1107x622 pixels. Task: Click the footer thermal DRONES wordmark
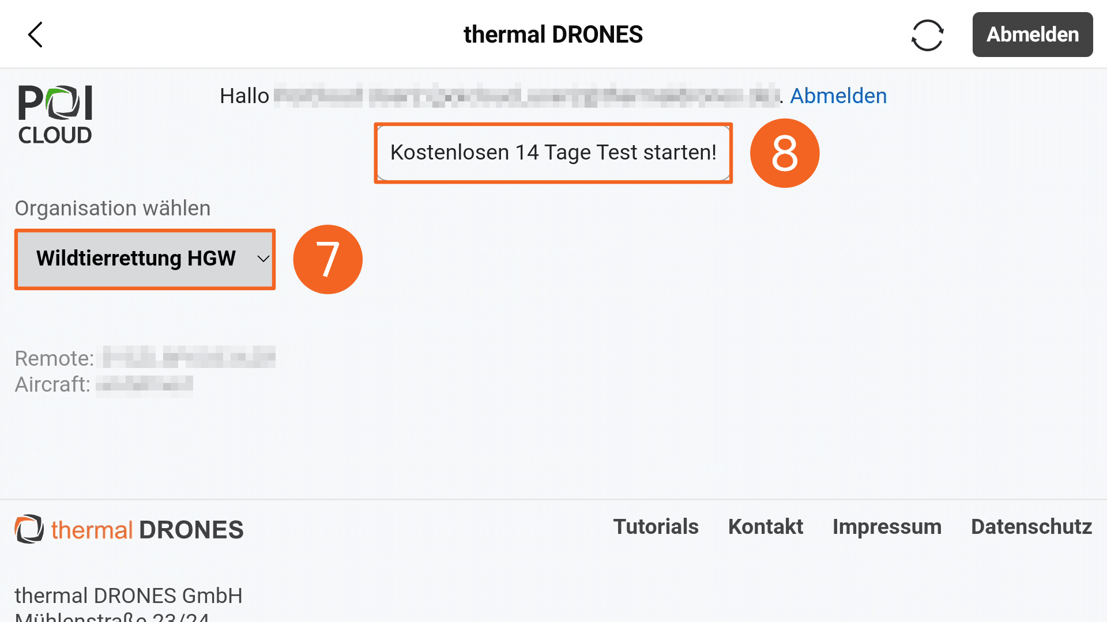click(148, 530)
